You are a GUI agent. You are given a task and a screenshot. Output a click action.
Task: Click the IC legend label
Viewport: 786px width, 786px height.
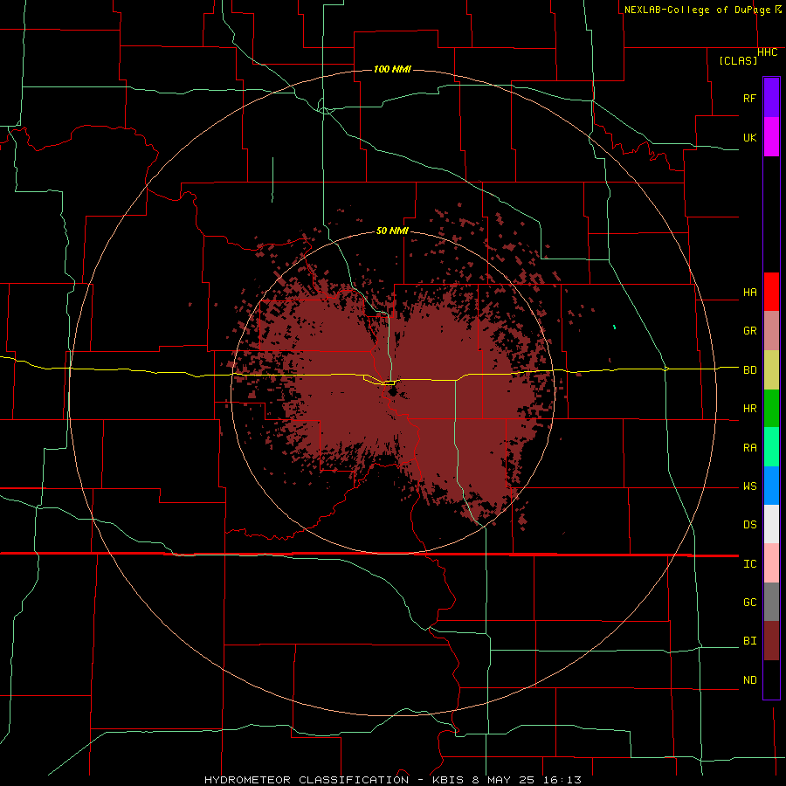coord(749,564)
